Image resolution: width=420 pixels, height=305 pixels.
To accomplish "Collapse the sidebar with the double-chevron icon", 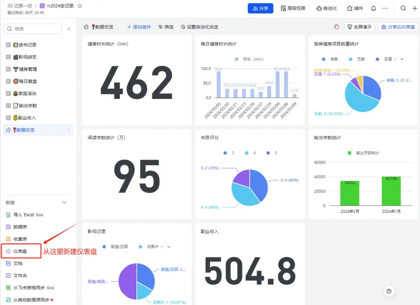I will [x=69, y=29].
